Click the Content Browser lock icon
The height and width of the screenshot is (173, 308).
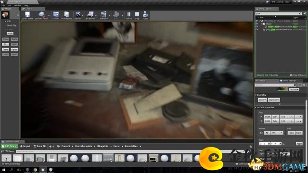pos(251,146)
